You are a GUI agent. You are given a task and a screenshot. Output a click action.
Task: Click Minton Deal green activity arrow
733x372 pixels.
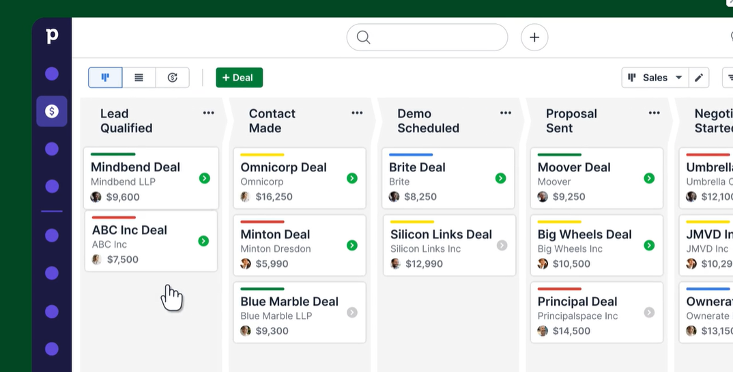coord(352,245)
